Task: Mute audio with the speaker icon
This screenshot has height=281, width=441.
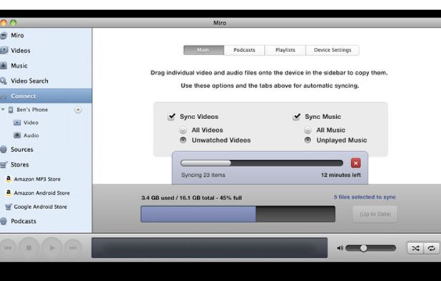Action: coord(340,248)
